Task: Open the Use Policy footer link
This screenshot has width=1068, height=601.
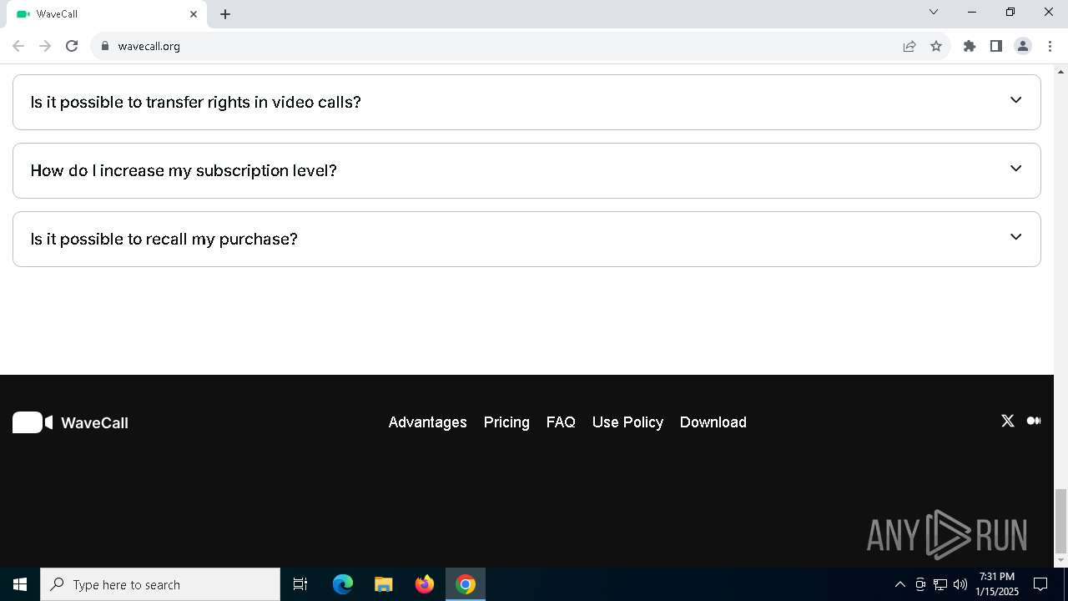Action: 627,422
